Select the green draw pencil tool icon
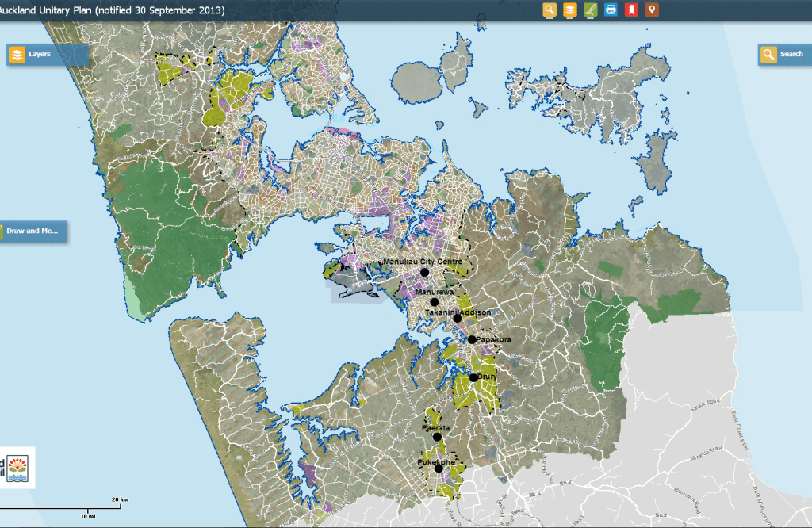Image resolution: width=812 pixels, height=528 pixels. 590,10
